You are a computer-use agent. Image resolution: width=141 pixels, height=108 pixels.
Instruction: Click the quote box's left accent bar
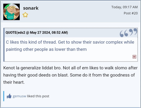click(x=4, y=45)
